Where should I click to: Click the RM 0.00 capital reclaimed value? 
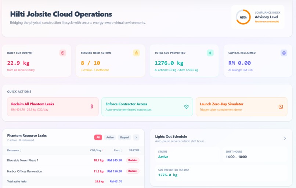239,63
